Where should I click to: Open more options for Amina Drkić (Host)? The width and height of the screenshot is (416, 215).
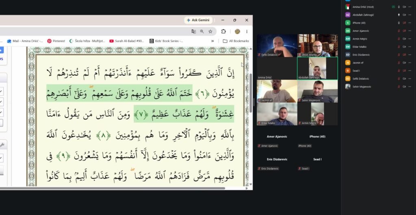[x=410, y=7]
